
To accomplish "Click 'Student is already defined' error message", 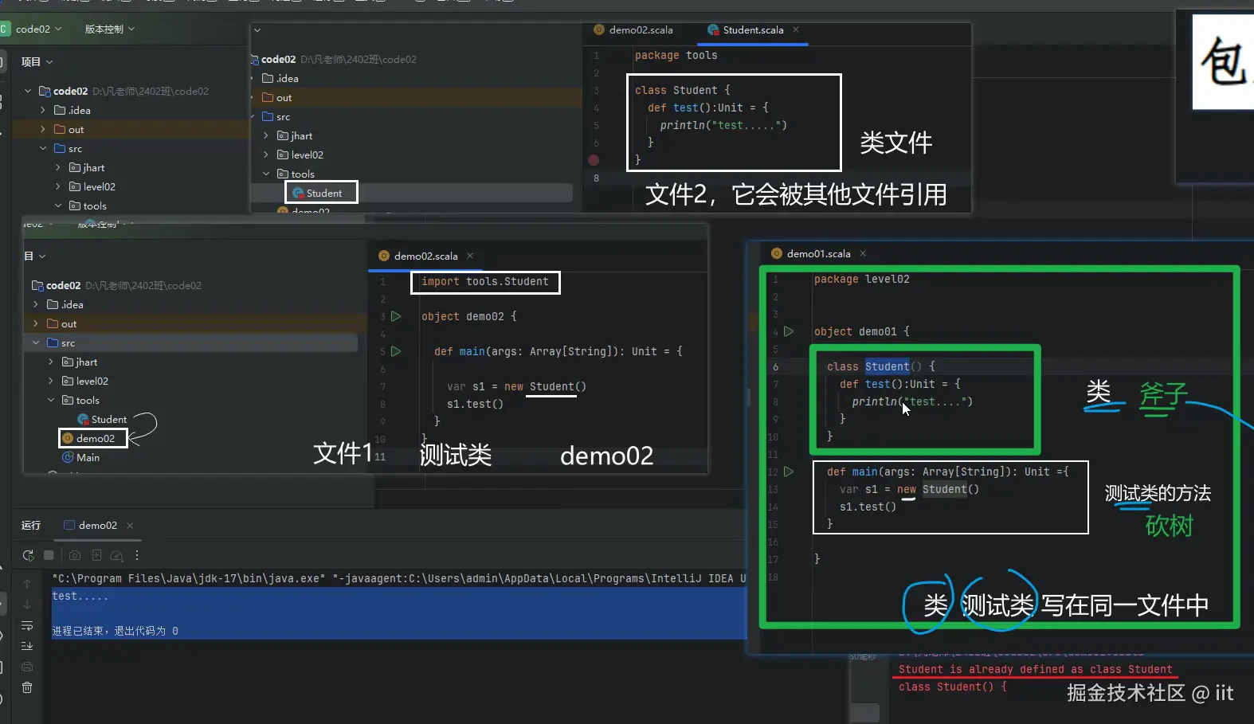I will coord(1035,669).
